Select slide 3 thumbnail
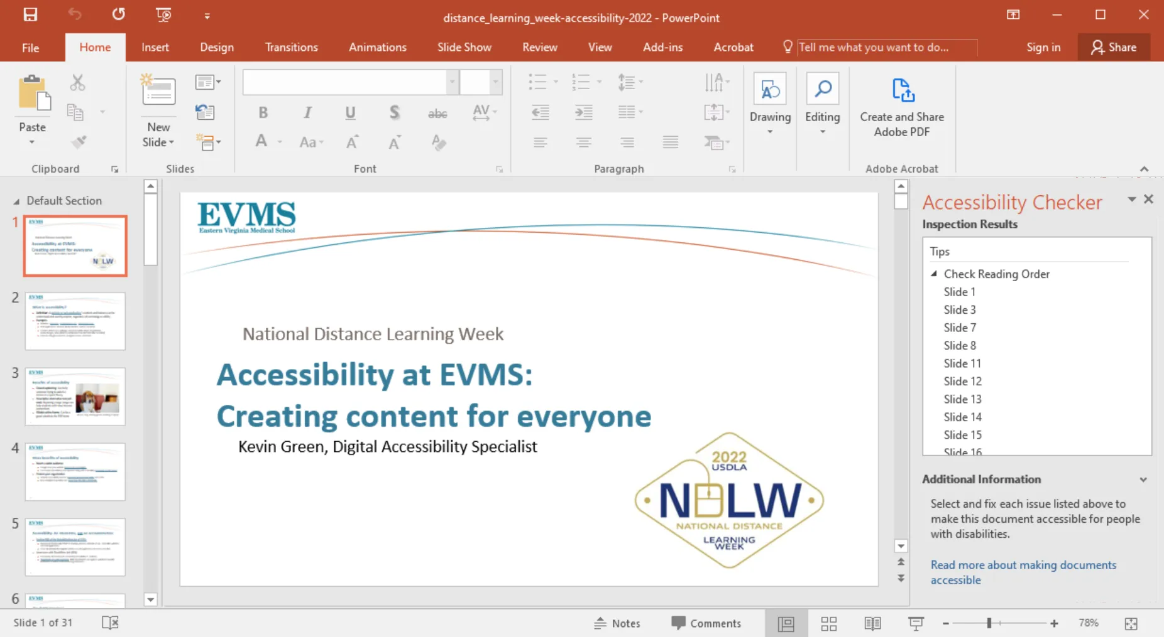The width and height of the screenshot is (1164, 637). click(75, 397)
